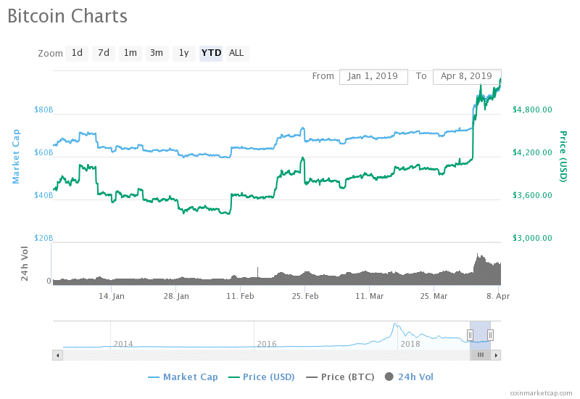This screenshot has width=580, height=399.
Task: Toggle the Market Cap series in legend
Action: pos(183,377)
